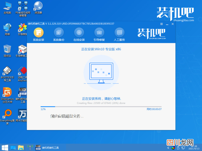Open 网卡万能驱动 desktop icon
This screenshot has height=151, width=202.
click(x=21, y=115)
